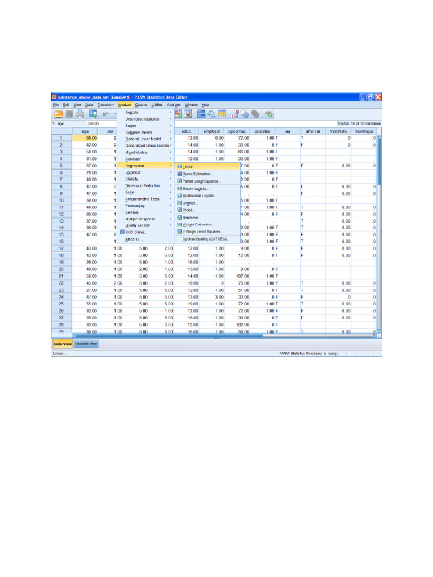This screenshot has height=577, width=433.
Task: Switch to the Data View tab
Action: click(x=63, y=344)
